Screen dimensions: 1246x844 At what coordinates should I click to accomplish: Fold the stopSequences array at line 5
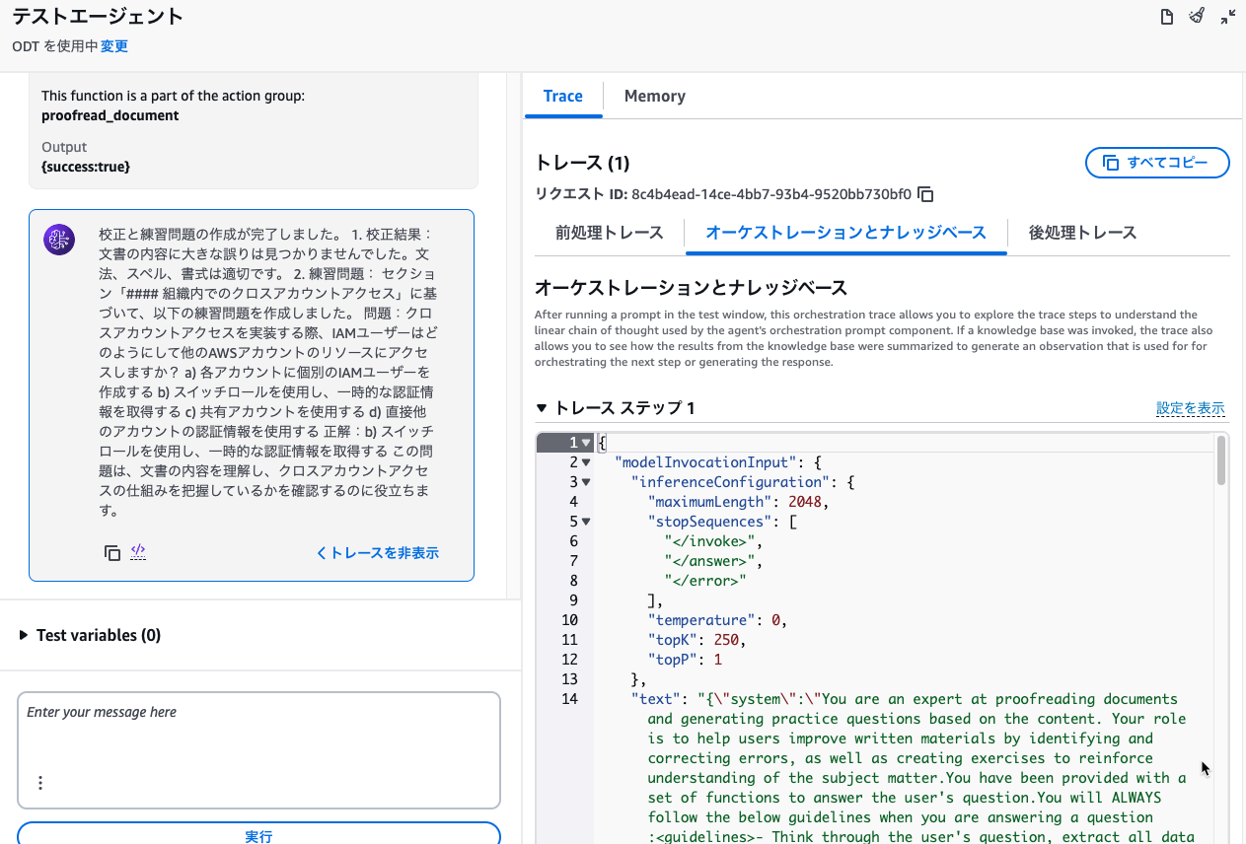[586, 522]
